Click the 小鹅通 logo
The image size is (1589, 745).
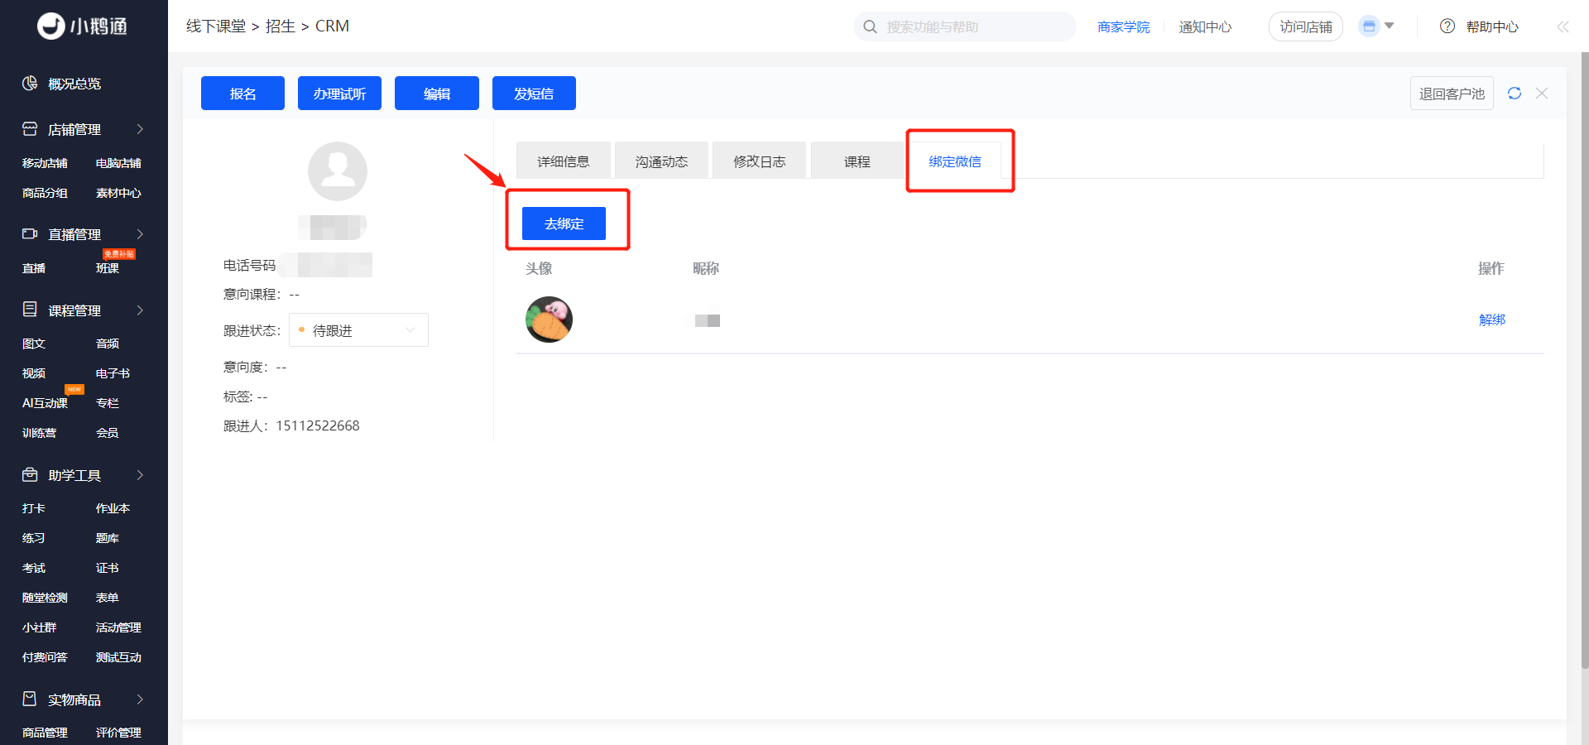83,26
